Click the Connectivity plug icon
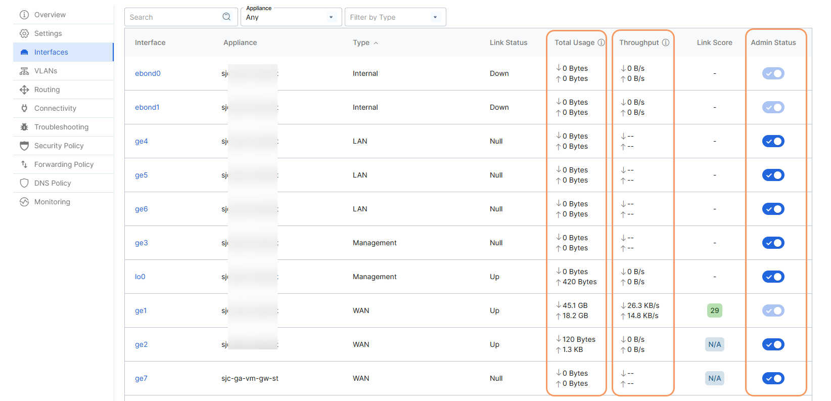831x401 pixels. pyautogui.click(x=24, y=108)
